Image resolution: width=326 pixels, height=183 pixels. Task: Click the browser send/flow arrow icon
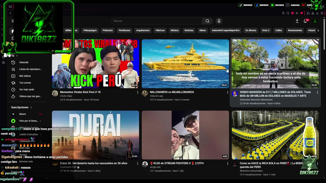click(x=297, y=13)
